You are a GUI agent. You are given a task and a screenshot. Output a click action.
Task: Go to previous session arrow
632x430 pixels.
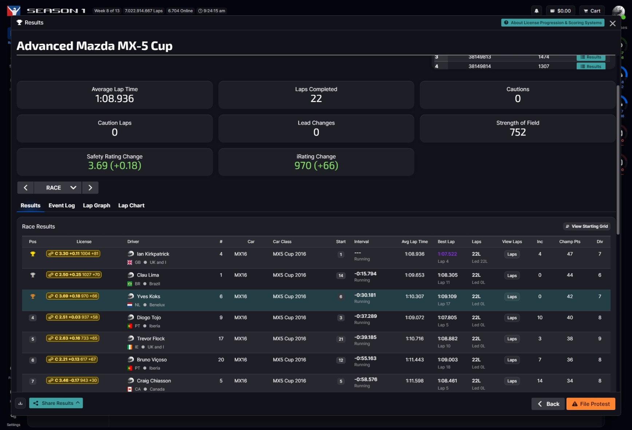[x=25, y=188]
